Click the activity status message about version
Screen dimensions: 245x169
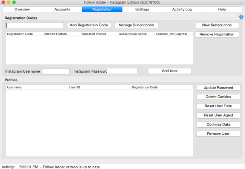click(x=71, y=167)
